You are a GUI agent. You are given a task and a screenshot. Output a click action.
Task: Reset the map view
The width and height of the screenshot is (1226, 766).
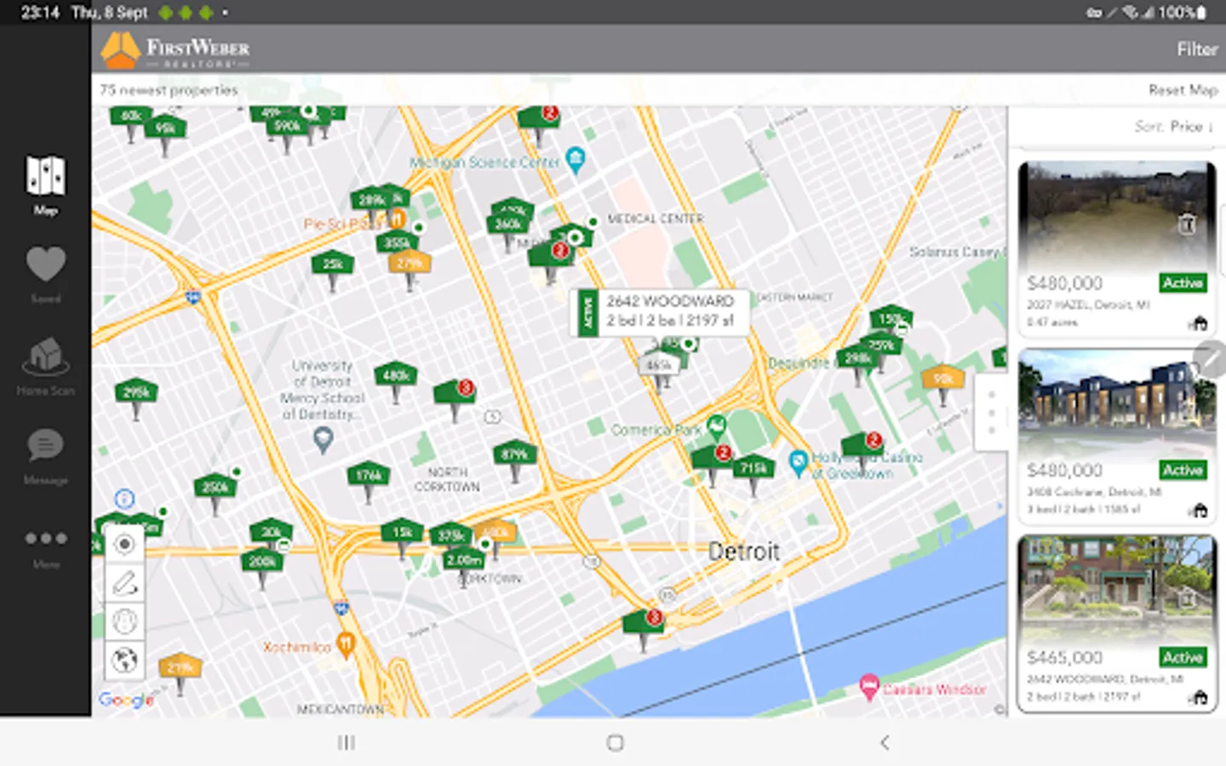(1183, 90)
